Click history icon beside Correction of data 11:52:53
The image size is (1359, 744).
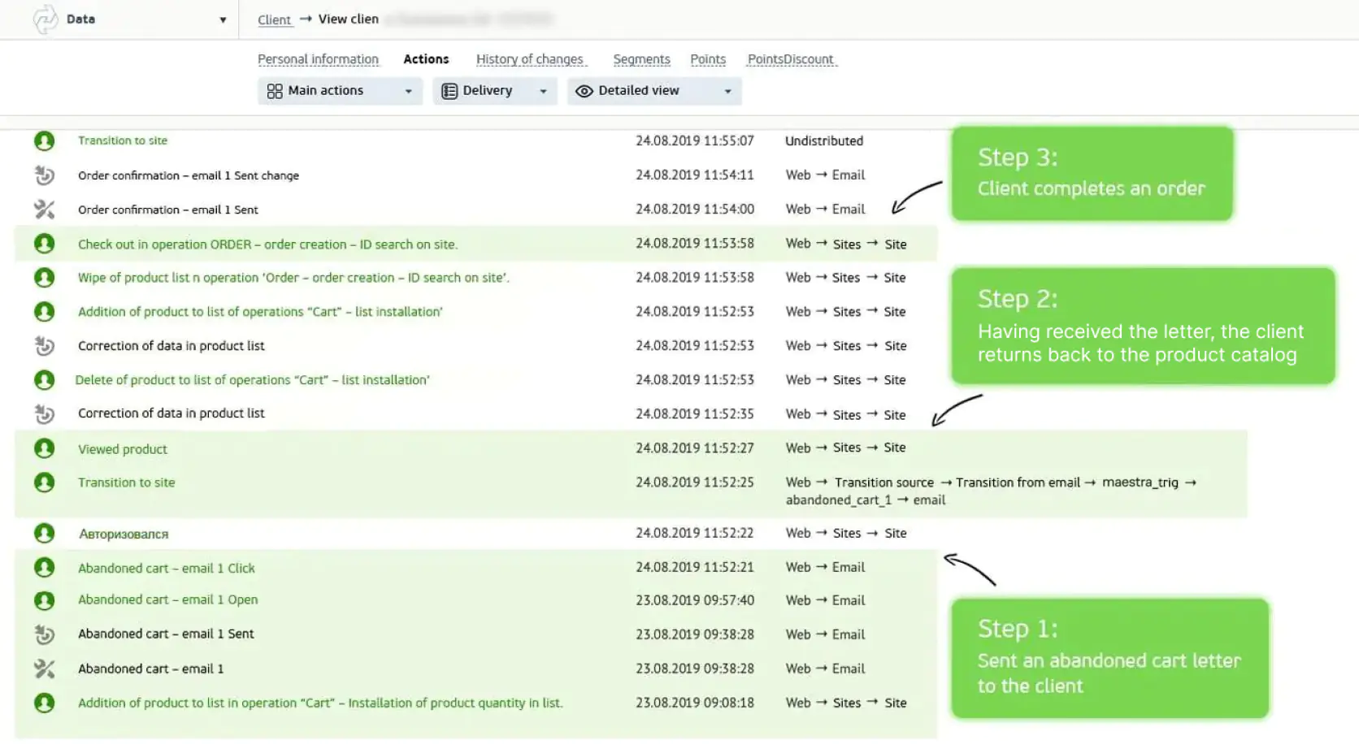[x=44, y=346]
